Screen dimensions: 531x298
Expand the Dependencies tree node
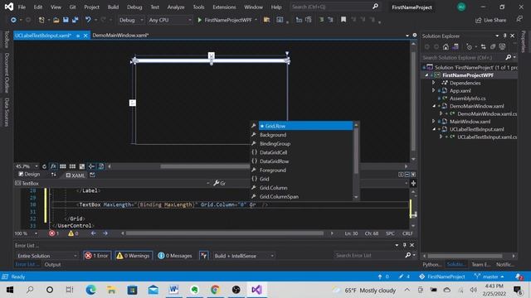433,83
